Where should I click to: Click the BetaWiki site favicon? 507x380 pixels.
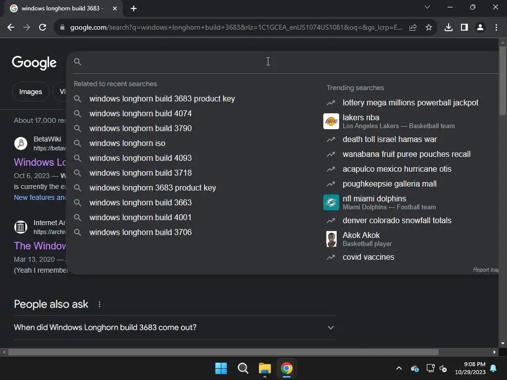tap(21, 143)
